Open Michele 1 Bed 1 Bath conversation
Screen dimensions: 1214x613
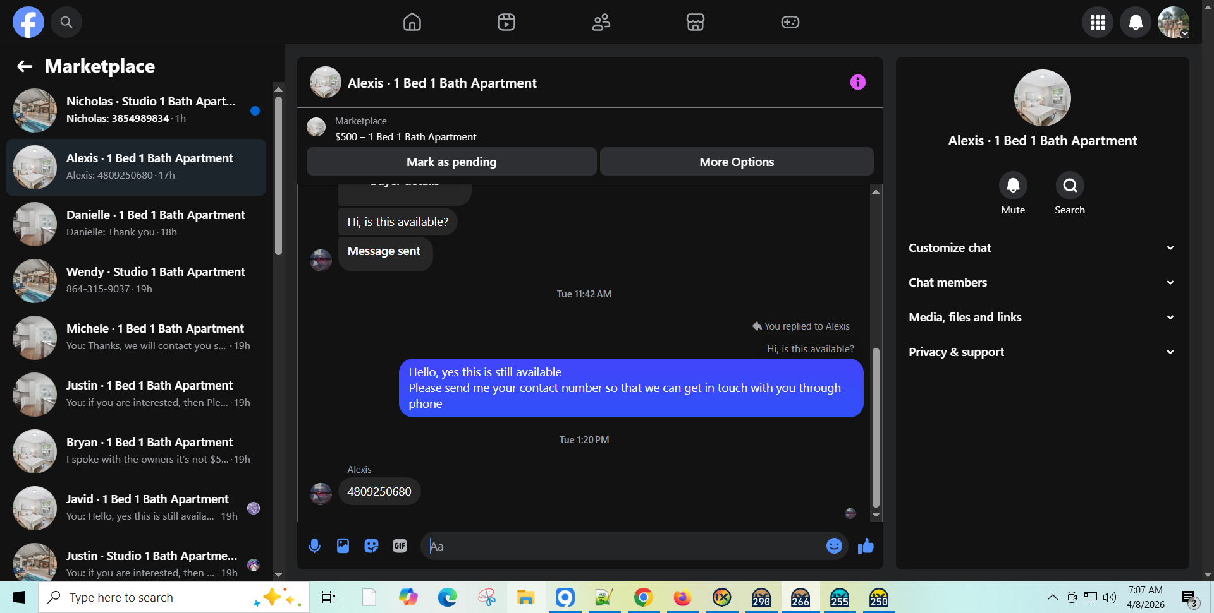(x=136, y=338)
